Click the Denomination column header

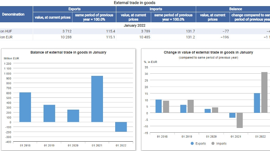click(13, 14)
